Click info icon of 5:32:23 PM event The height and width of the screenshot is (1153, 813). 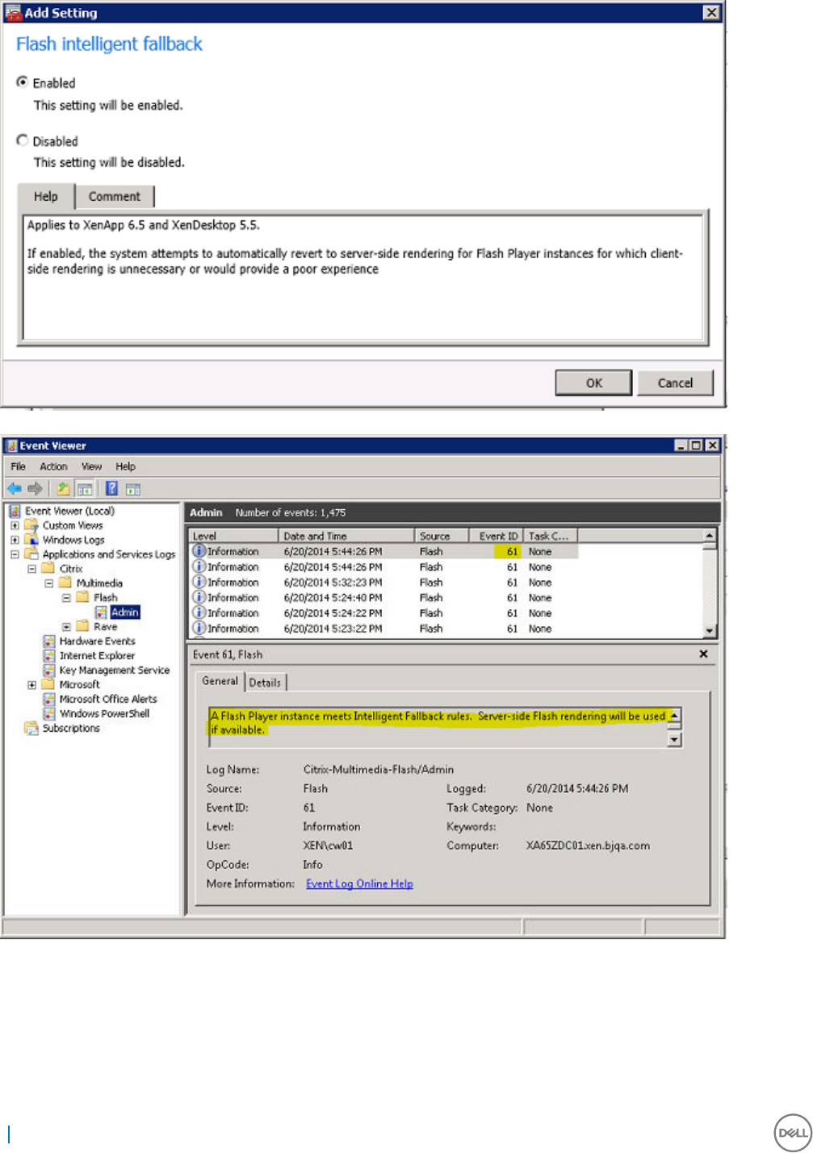point(199,582)
